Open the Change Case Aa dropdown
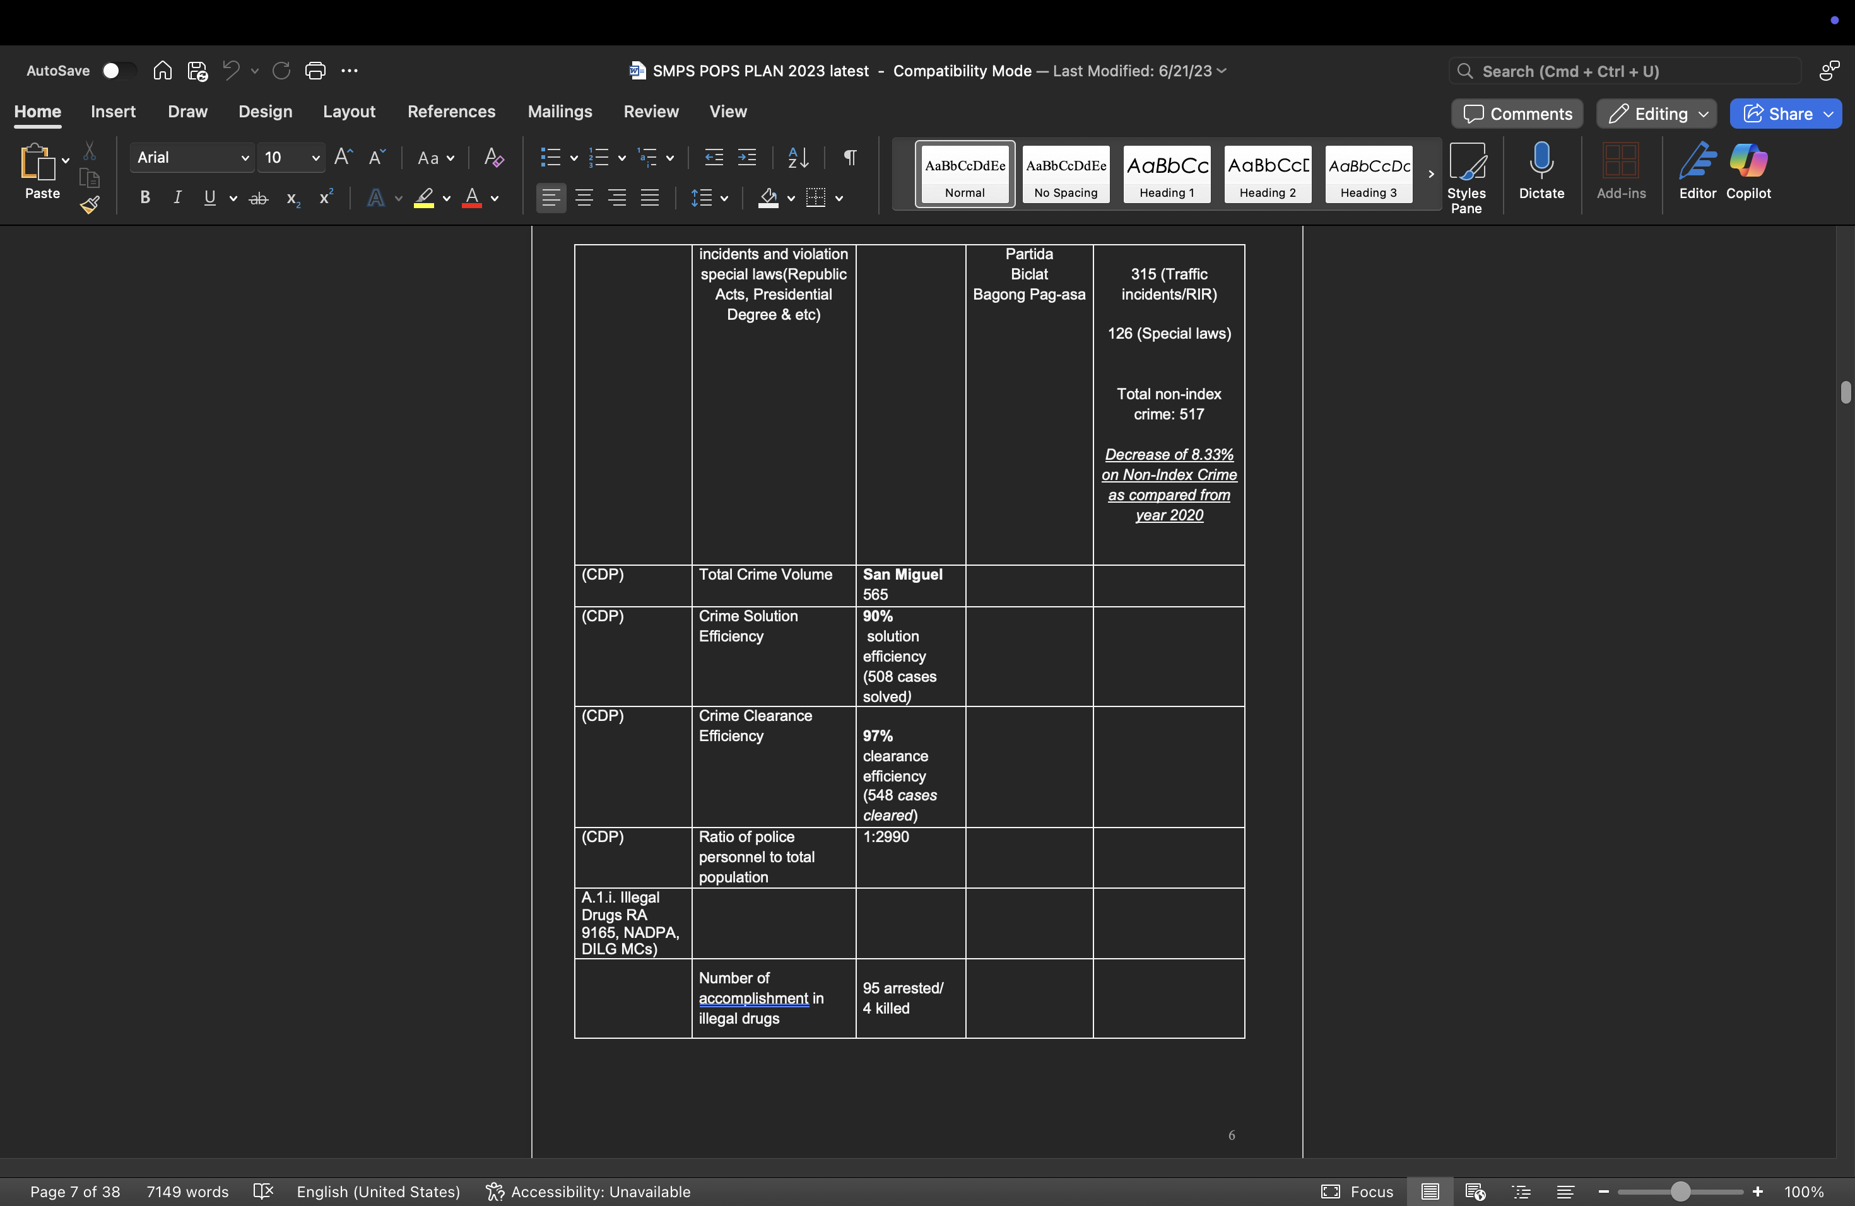 pos(436,158)
